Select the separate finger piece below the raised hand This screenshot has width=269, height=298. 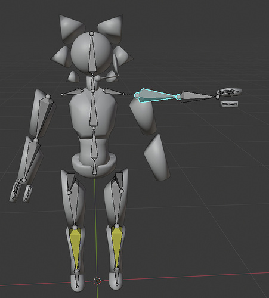230,104
